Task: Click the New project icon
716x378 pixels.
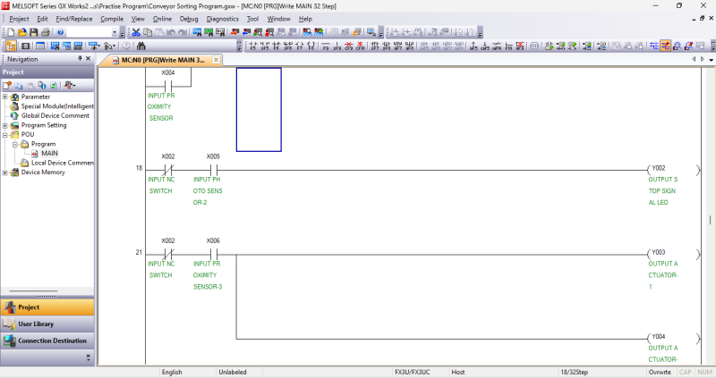Action: (x=10, y=32)
